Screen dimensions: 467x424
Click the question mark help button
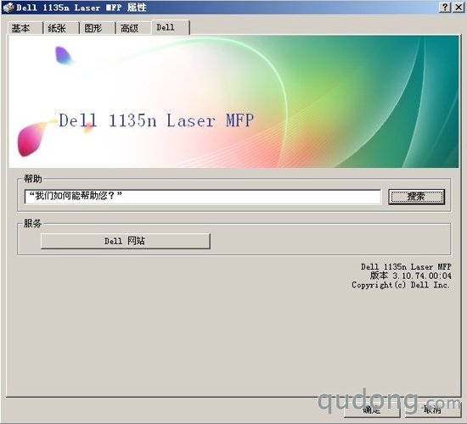445,7
